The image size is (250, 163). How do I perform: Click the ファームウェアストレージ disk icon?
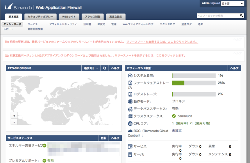130,83
